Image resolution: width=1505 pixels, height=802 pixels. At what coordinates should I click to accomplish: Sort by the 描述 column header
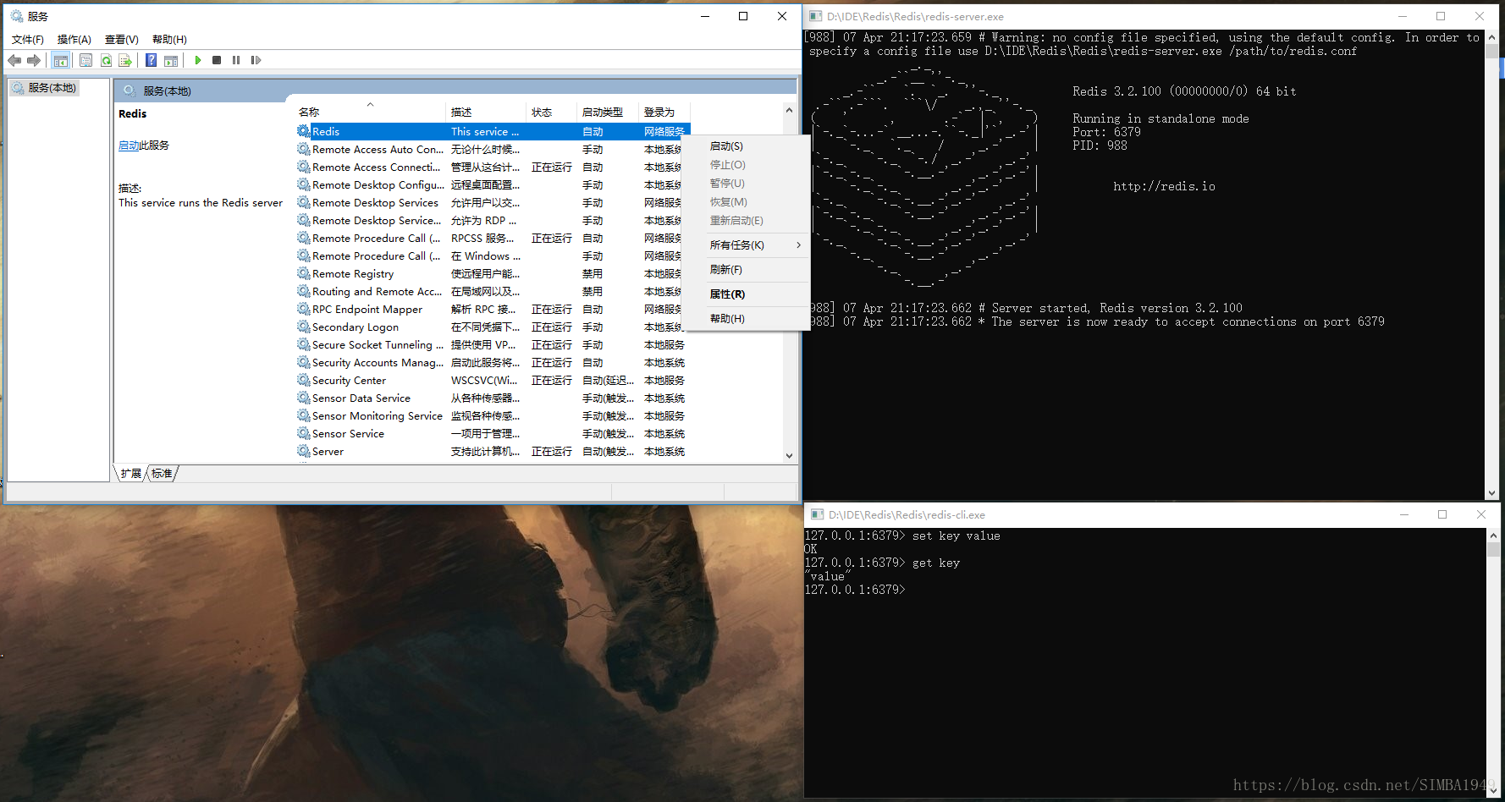486,112
